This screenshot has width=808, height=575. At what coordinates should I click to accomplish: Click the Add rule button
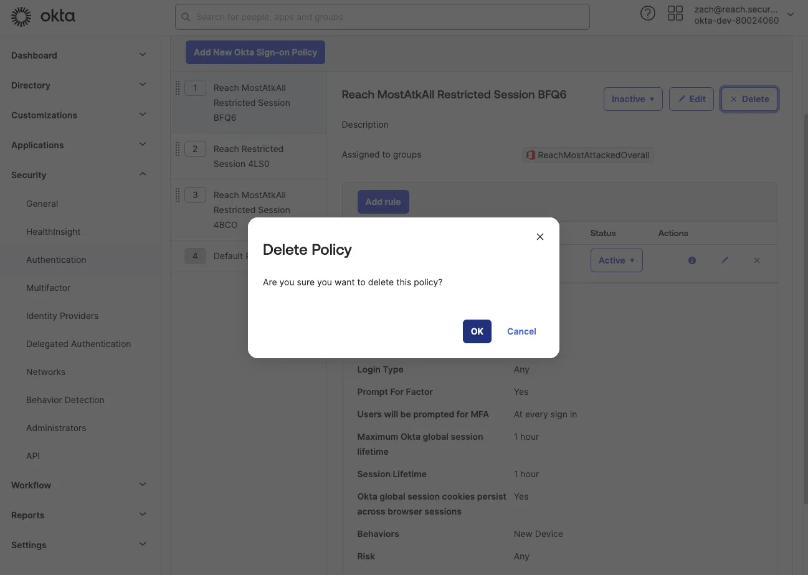(383, 202)
